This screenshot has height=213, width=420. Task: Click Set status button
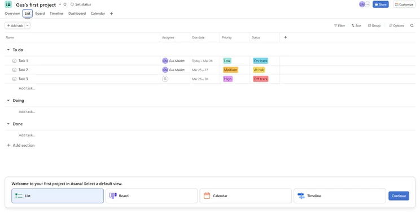81,5
